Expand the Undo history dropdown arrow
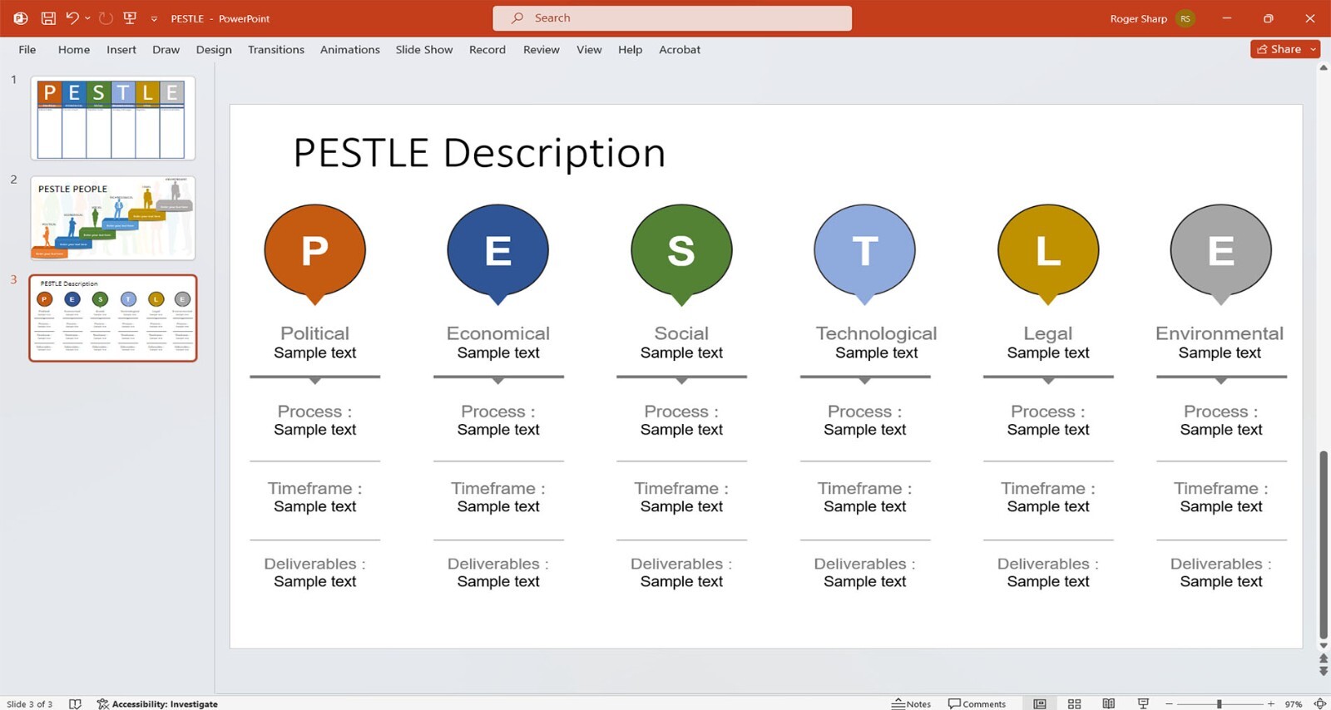The height and width of the screenshot is (710, 1331). (x=87, y=18)
